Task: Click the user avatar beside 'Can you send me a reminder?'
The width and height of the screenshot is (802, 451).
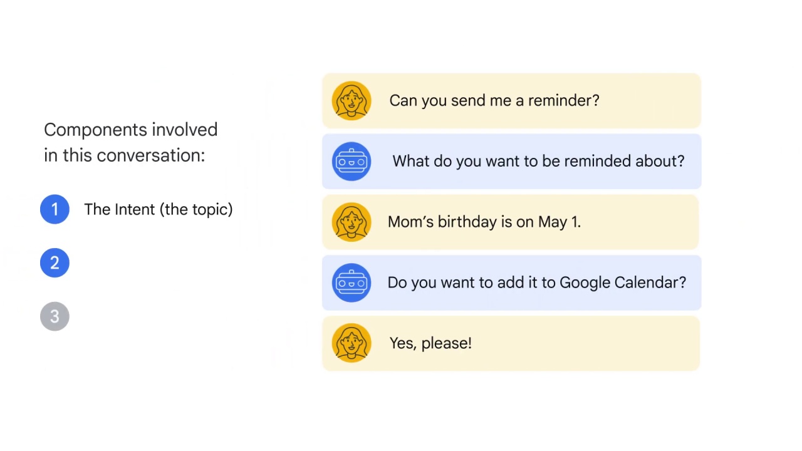Action: coord(352,101)
